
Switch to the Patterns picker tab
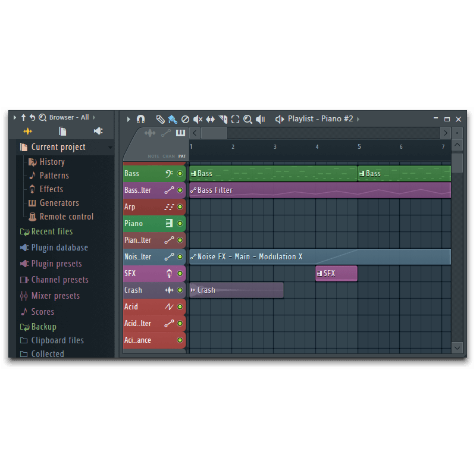[181, 133]
